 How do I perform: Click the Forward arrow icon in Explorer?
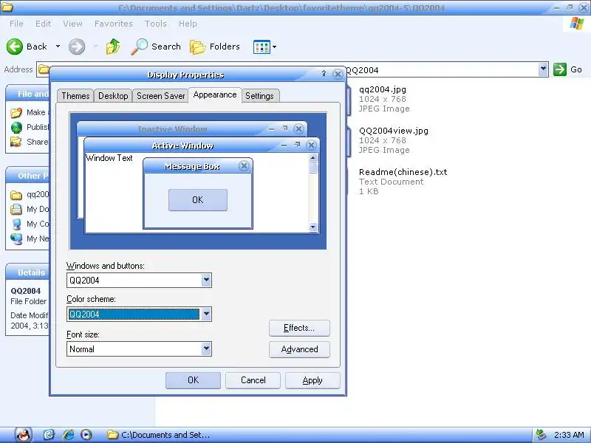click(x=77, y=47)
